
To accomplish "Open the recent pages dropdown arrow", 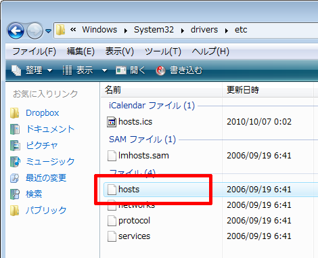I will coord(48,30).
